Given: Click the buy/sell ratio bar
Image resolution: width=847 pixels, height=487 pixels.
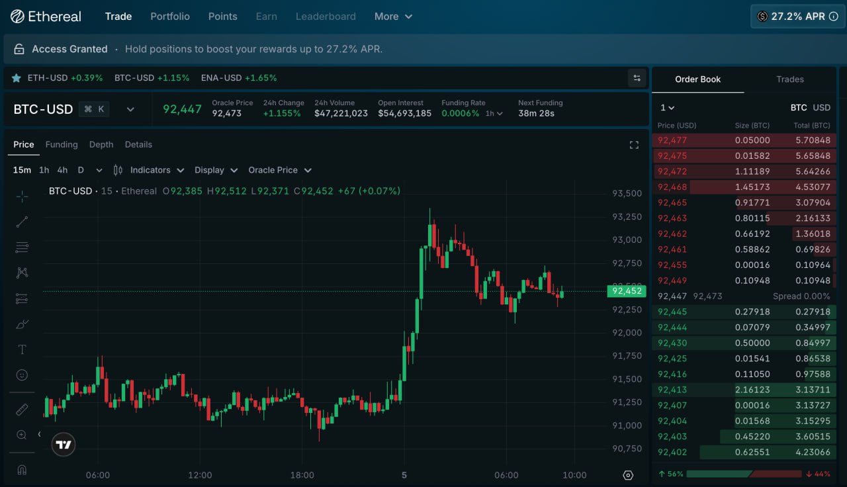Looking at the screenshot, I should pyautogui.click(x=744, y=474).
